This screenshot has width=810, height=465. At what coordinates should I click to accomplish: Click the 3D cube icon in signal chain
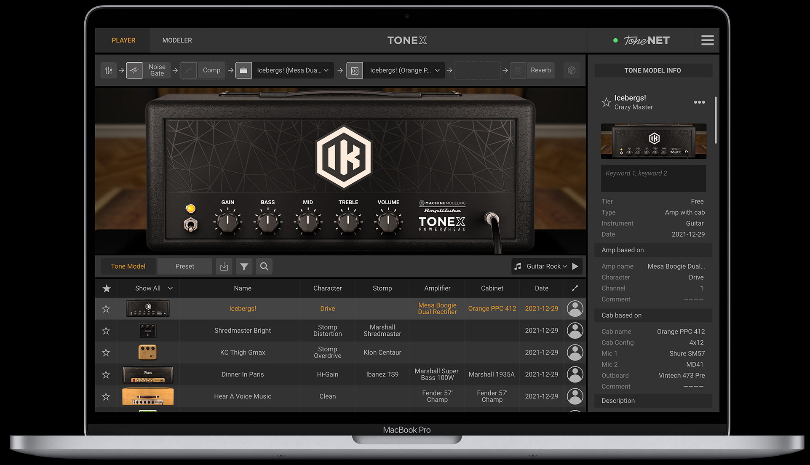572,70
